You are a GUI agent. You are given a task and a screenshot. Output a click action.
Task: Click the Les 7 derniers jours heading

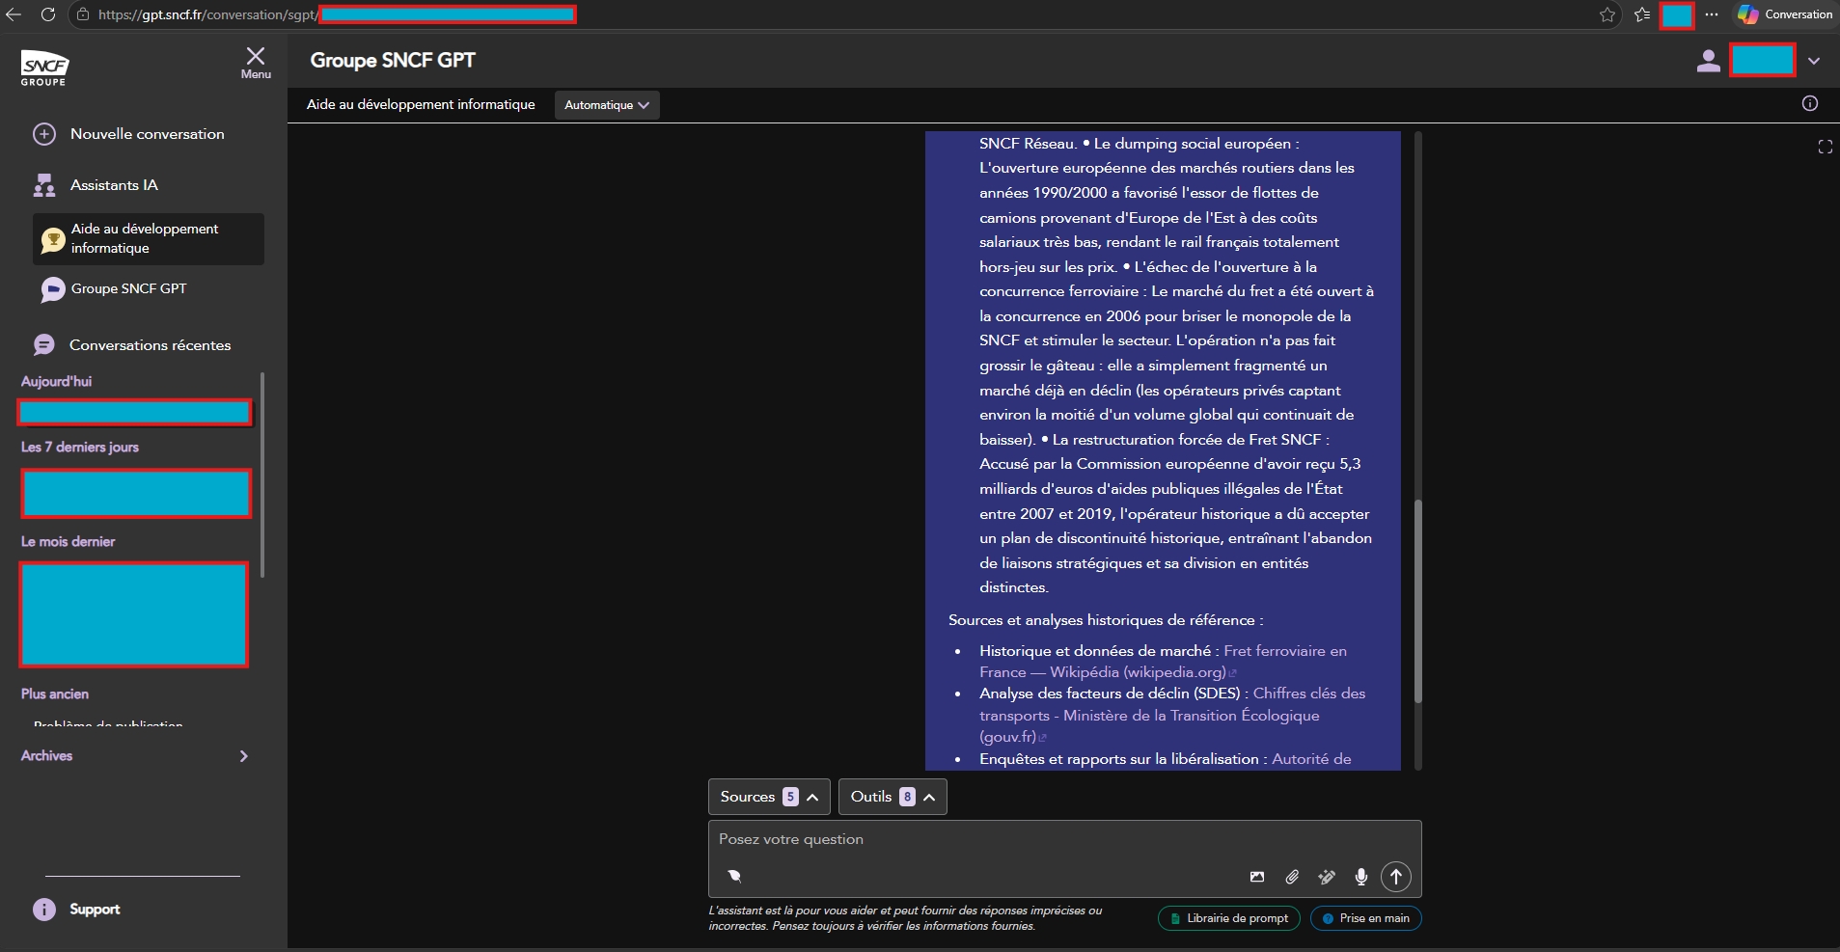[x=80, y=448]
